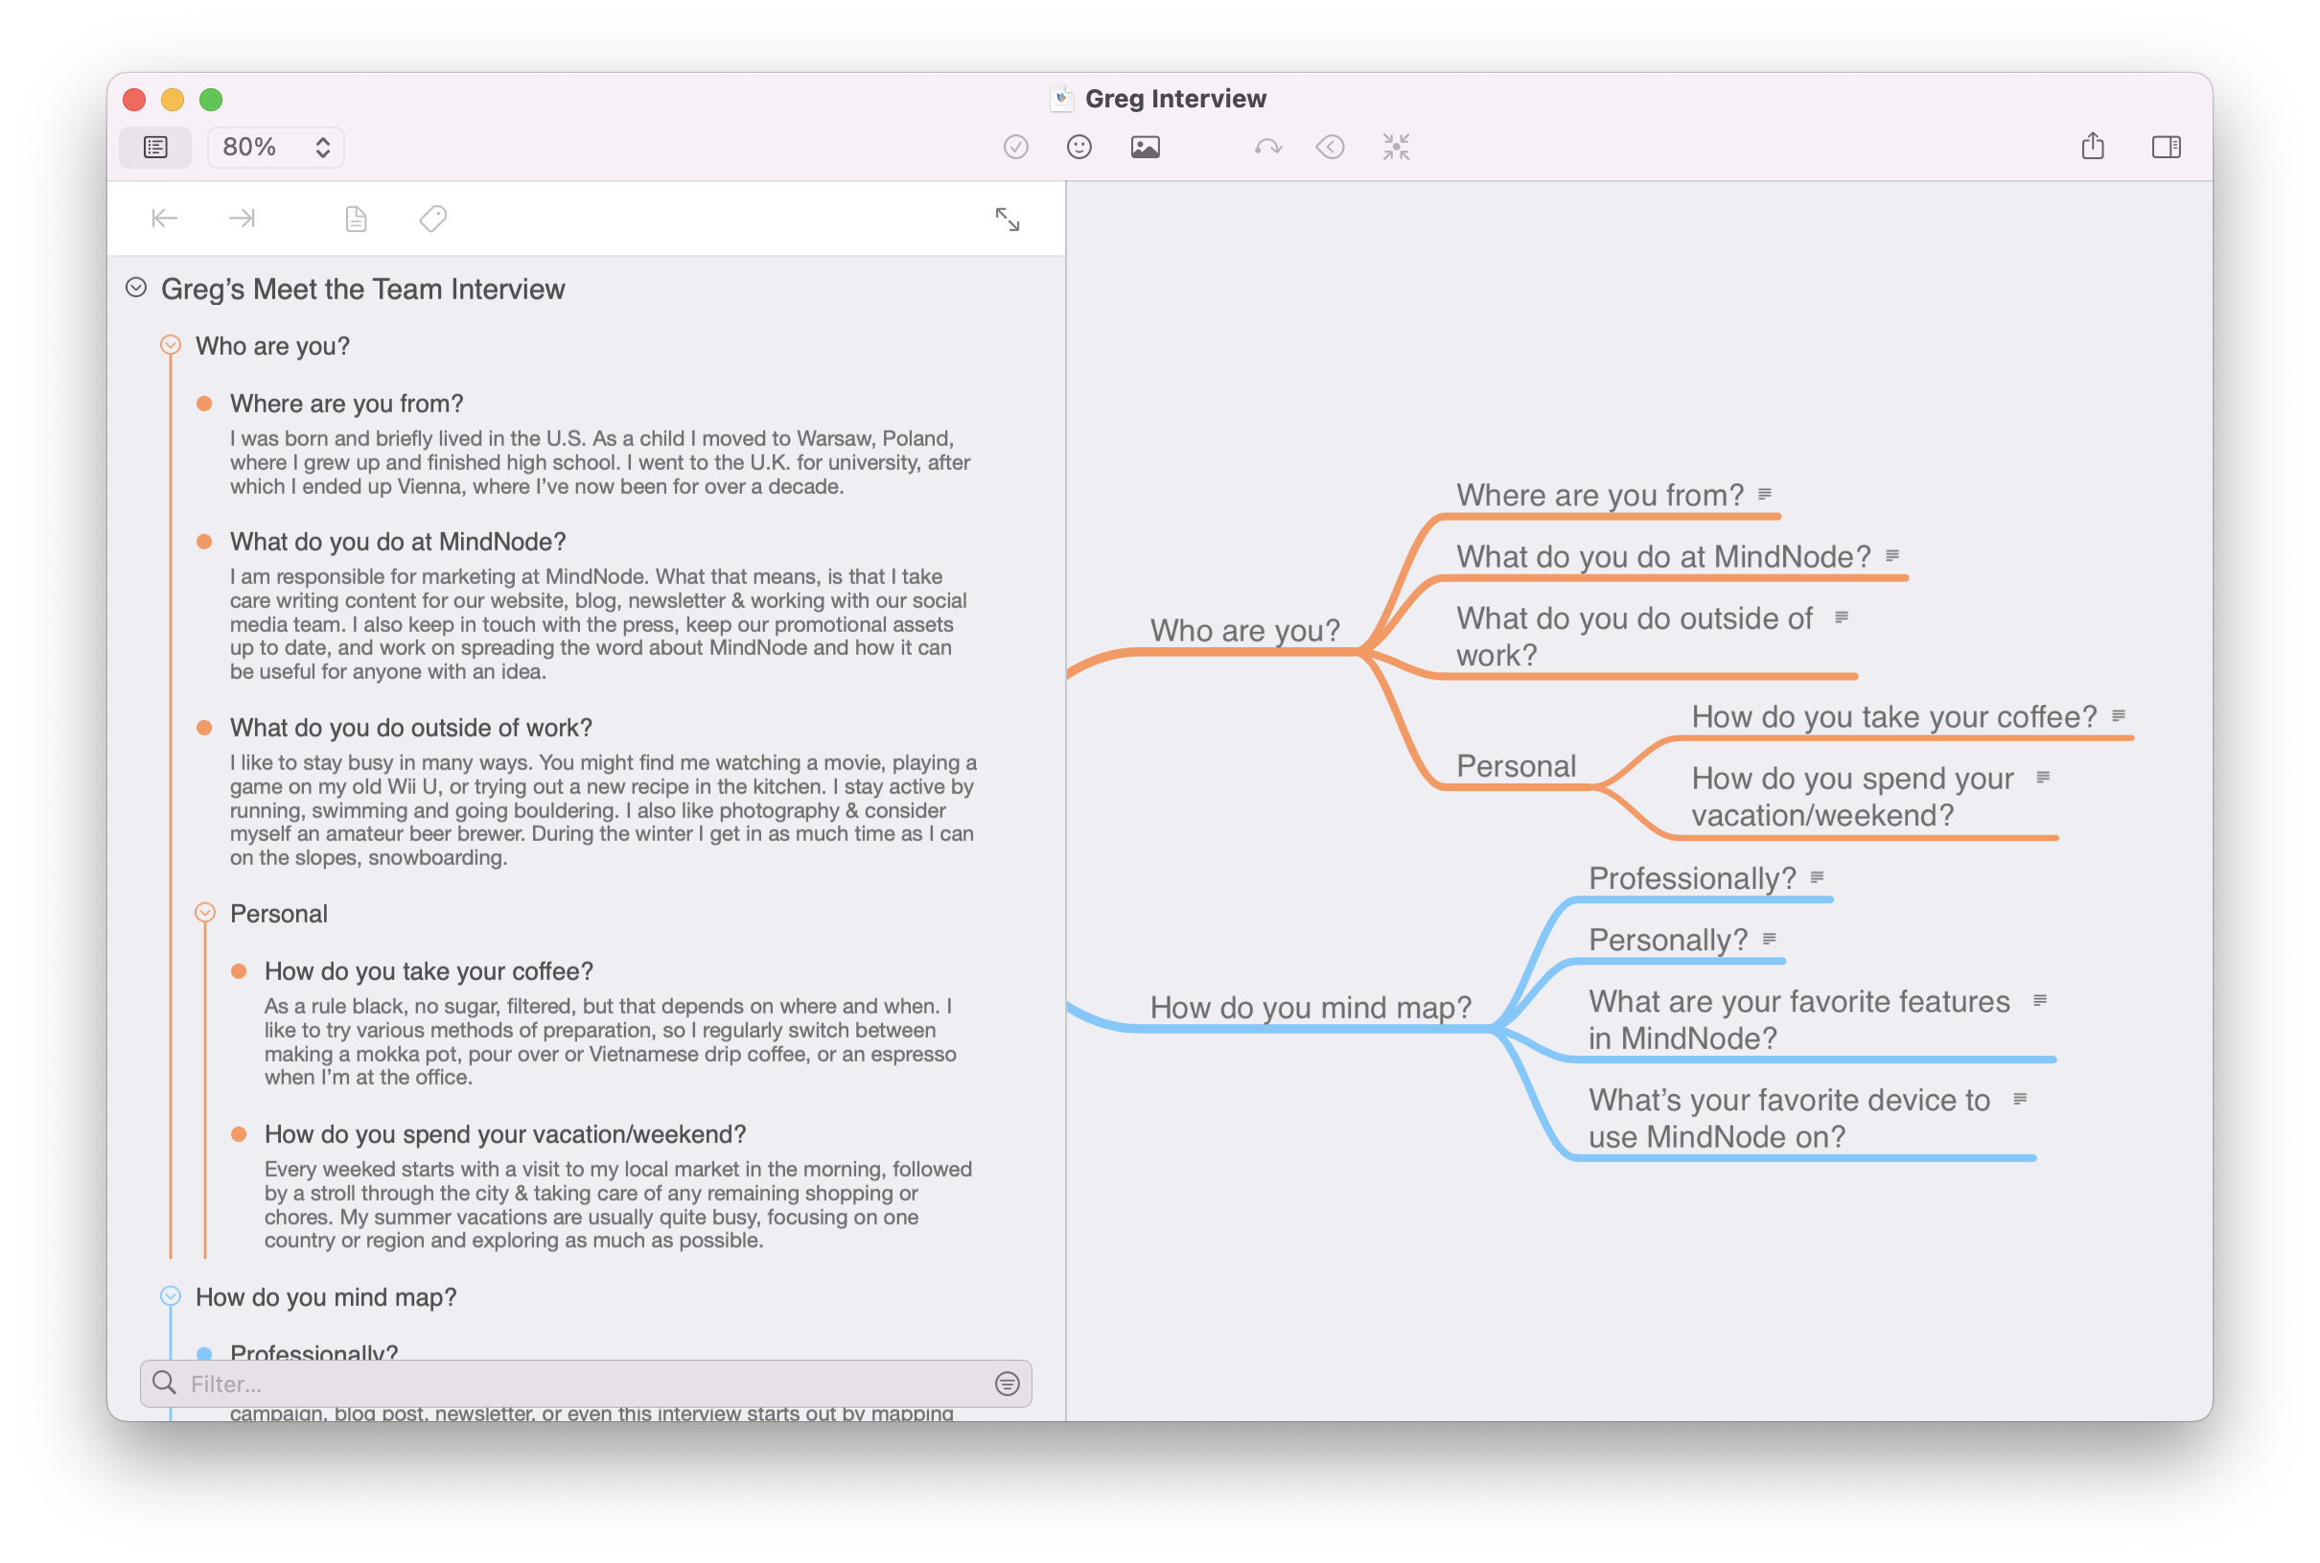Click the Filter search field

[586, 1384]
